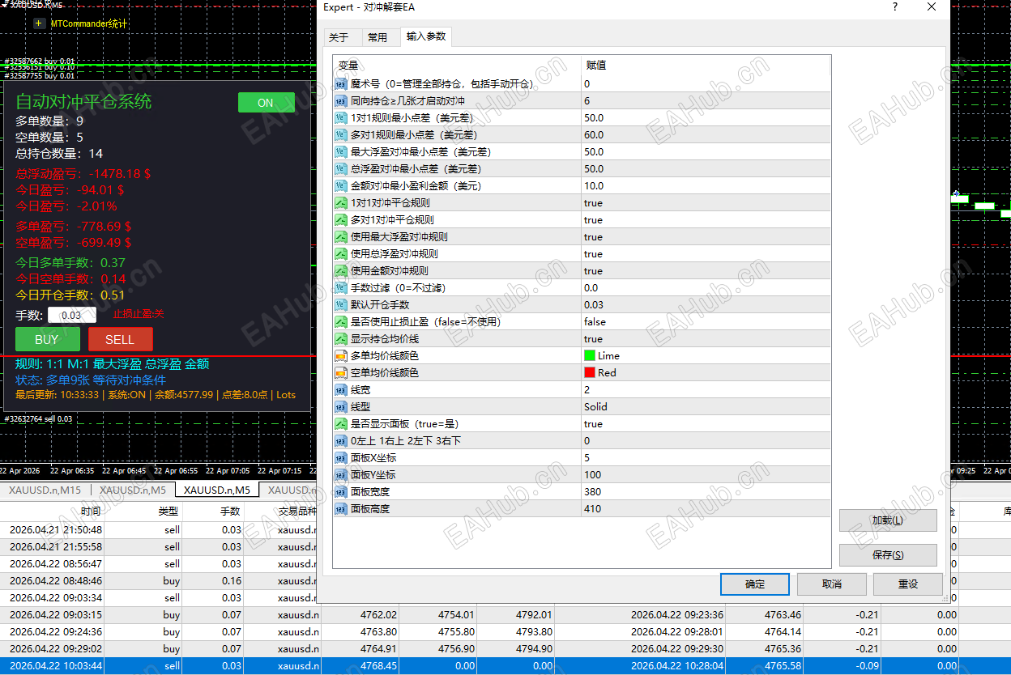Click the 保存(S) button

click(x=888, y=555)
